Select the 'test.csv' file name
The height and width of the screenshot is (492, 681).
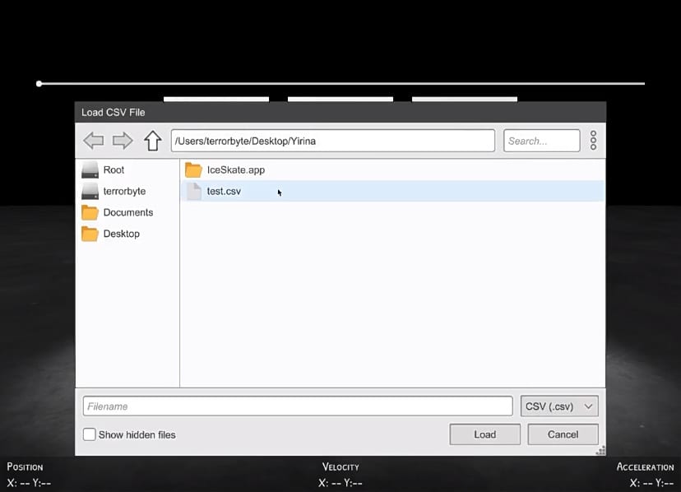point(224,191)
